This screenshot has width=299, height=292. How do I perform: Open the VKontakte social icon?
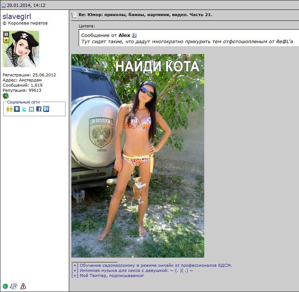(17, 109)
